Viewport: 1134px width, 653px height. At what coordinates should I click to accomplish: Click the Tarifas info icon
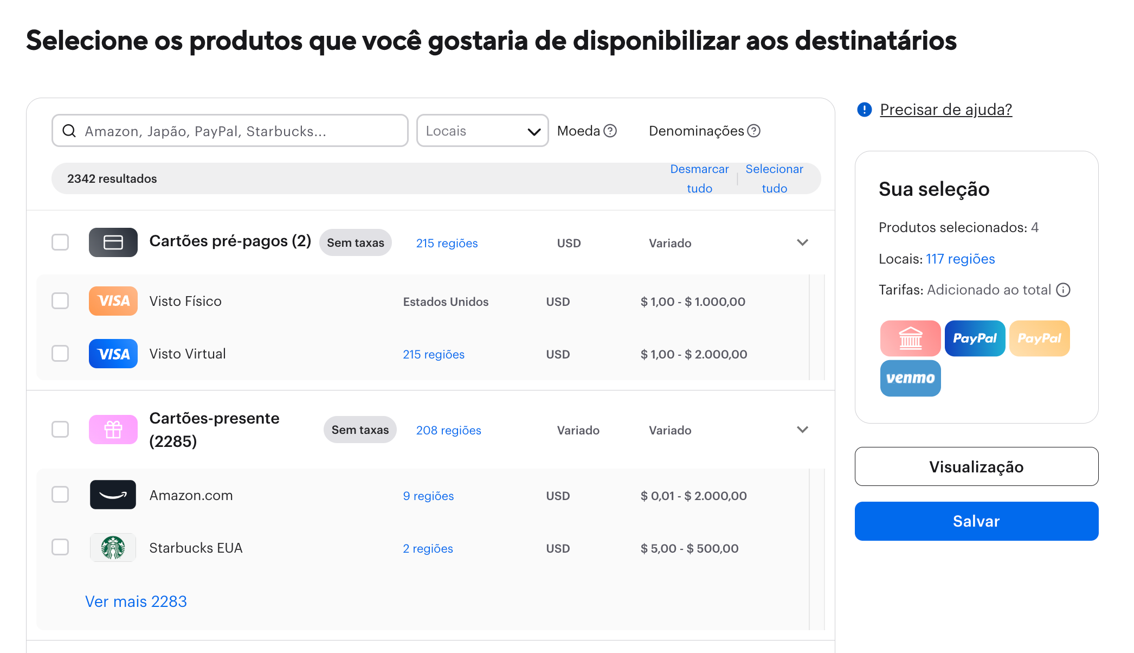1064,290
